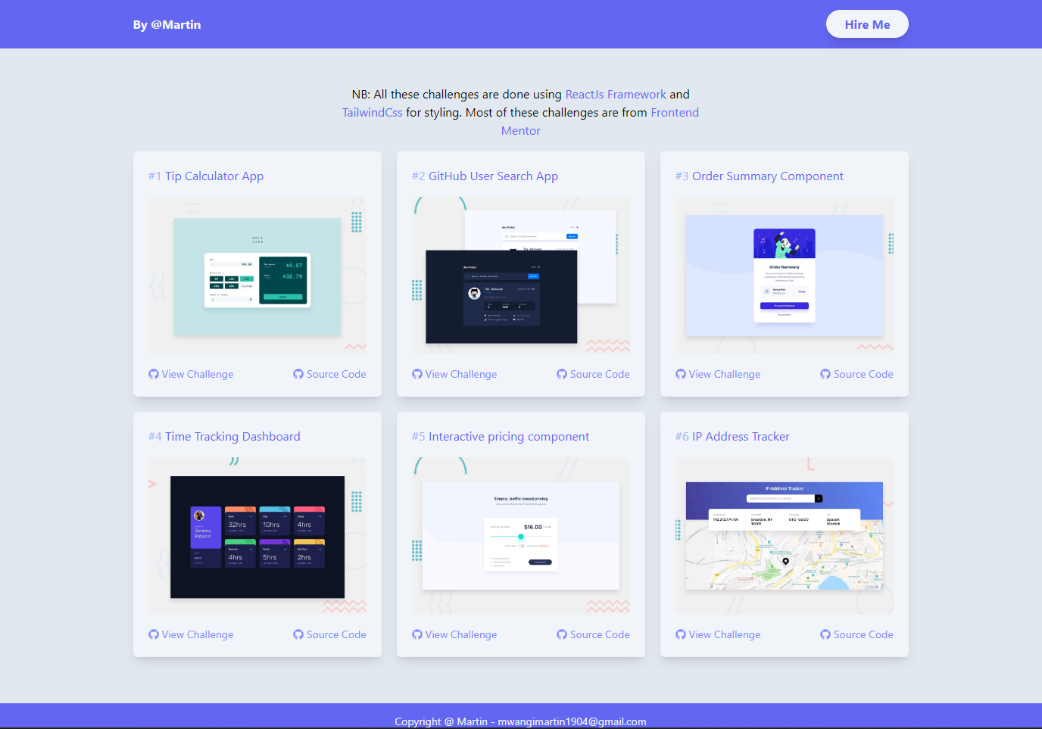
Task: Click the IP Address Tracker preview thumbnail
Action: click(784, 535)
